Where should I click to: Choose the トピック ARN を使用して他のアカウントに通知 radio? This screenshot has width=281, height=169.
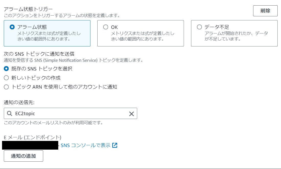[x=6, y=87]
